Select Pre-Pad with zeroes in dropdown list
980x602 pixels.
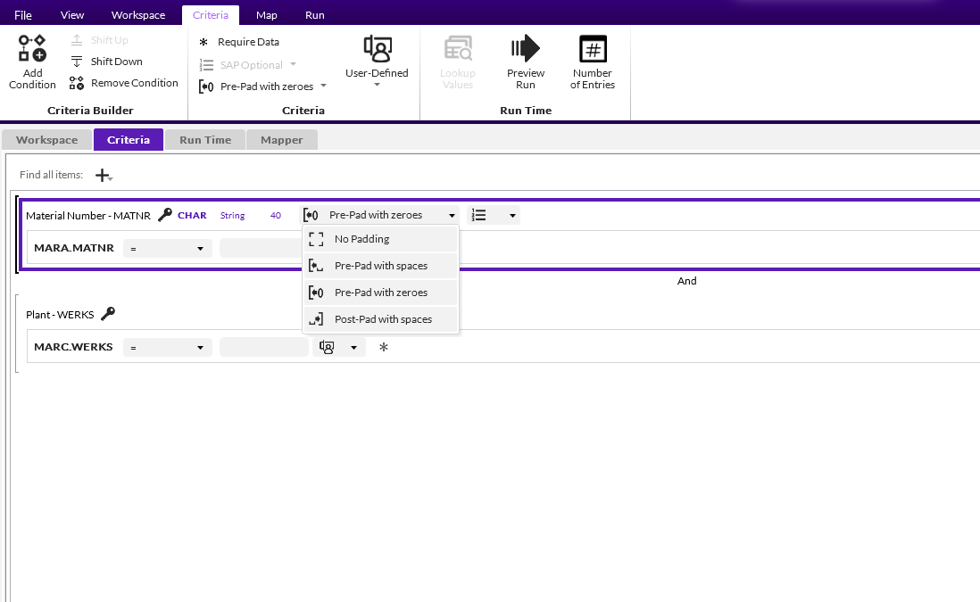[x=380, y=293]
